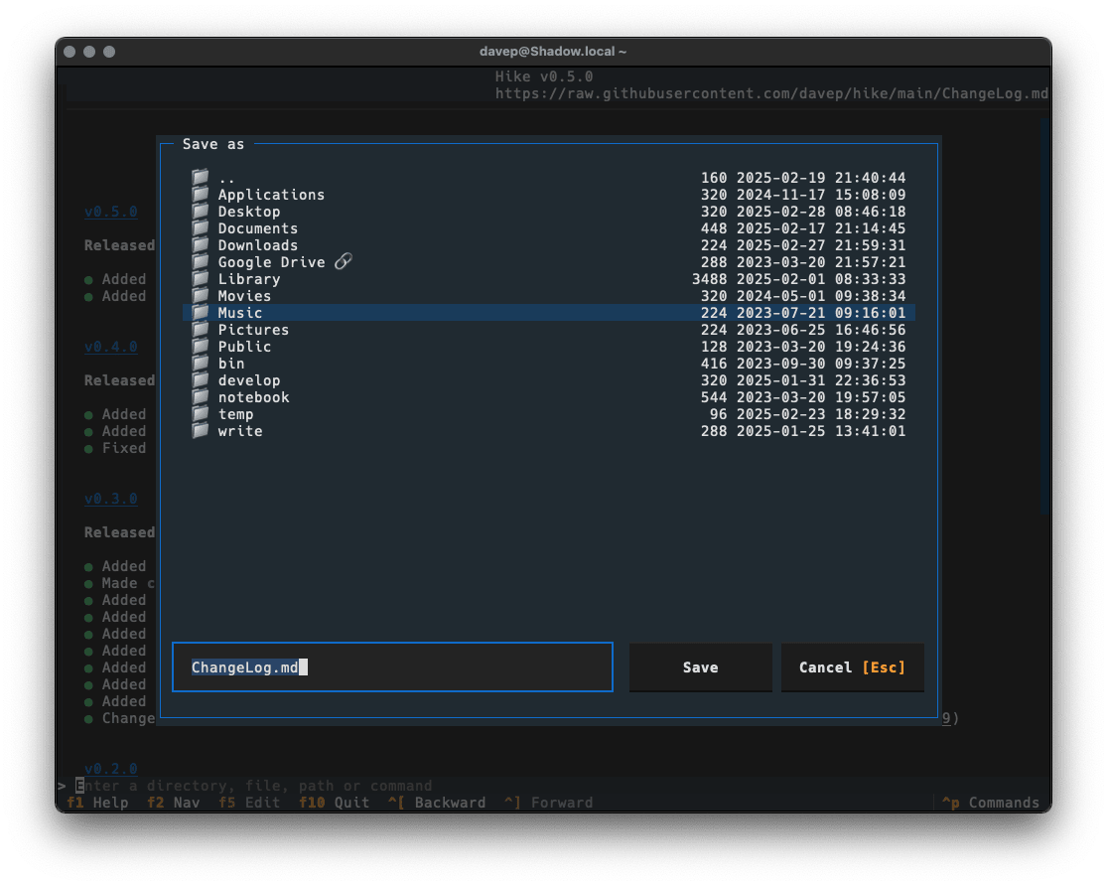The width and height of the screenshot is (1107, 886).
Task: Click the notebook folder icon
Action: tap(201, 397)
